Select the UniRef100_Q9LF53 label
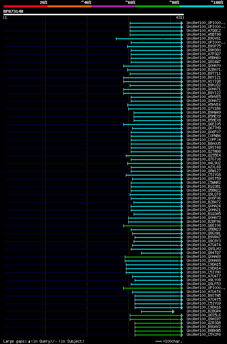The height and width of the screenshot is (344, 227). [204, 284]
